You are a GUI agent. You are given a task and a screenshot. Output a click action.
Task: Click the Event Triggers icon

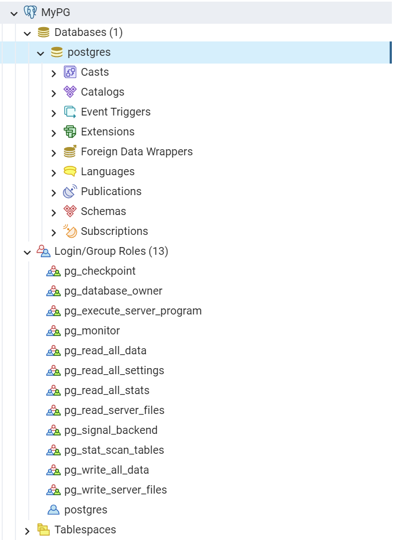click(x=70, y=112)
